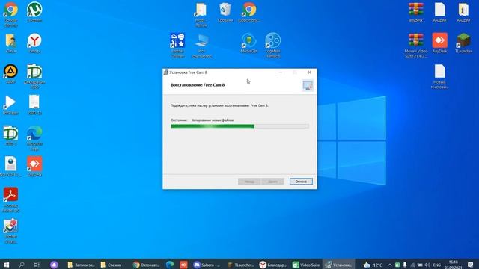Switch to the Съемка folder taskbar item

click(x=112, y=265)
